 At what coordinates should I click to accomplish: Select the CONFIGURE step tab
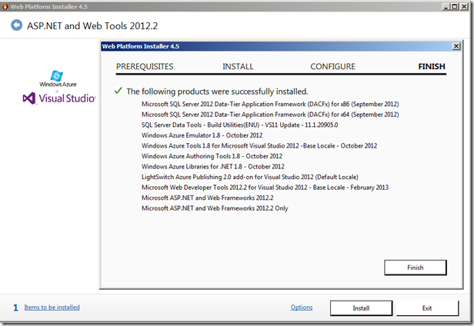click(x=333, y=66)
